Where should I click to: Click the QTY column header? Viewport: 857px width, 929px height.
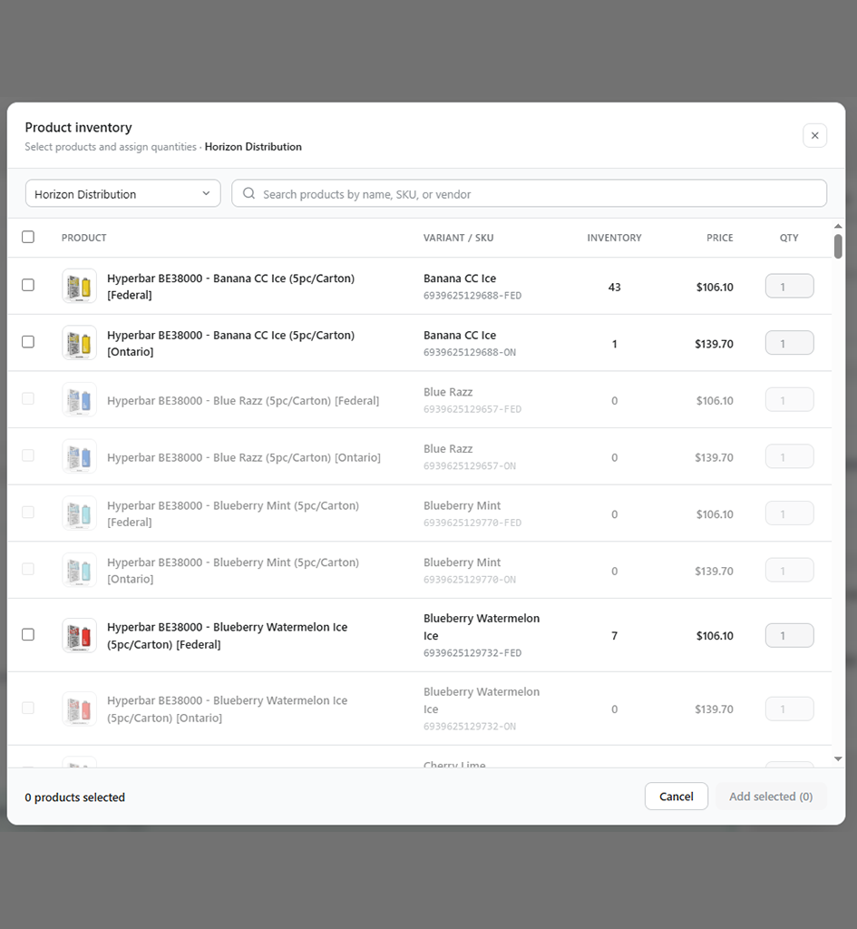(789, 238)
